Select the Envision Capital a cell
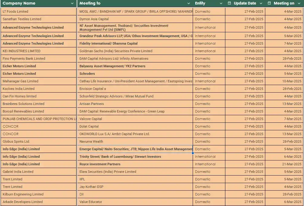 click(x=135, y=89)
